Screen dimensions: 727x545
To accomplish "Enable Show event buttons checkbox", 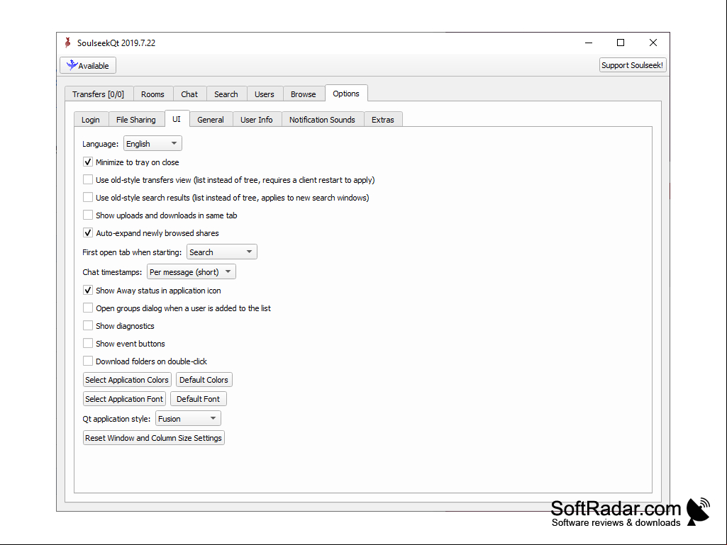I will click(x=88, y=343).
